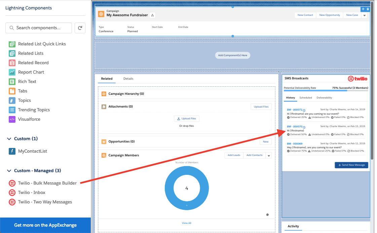Open broadcast BM - 000069 link
The image size is (377, 233).
tap(294, 144)
